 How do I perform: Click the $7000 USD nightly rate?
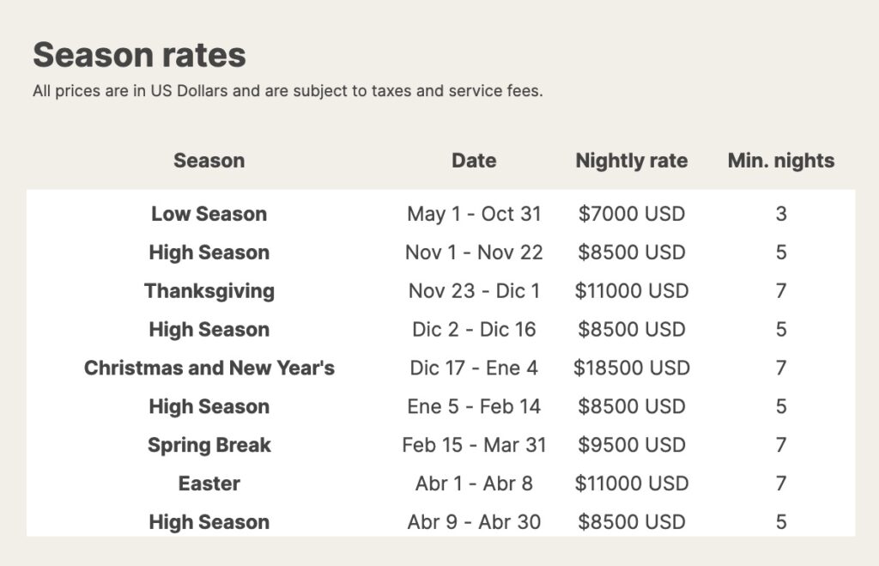[x=631, y=214]
